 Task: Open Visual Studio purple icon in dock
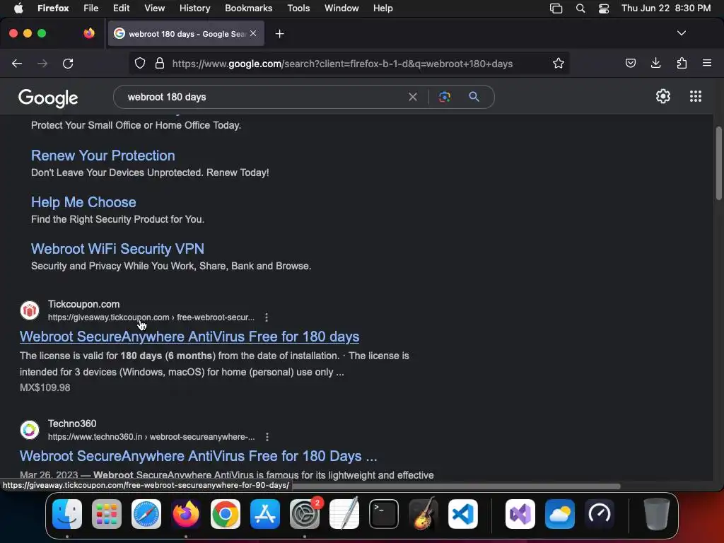click(520, 514)
